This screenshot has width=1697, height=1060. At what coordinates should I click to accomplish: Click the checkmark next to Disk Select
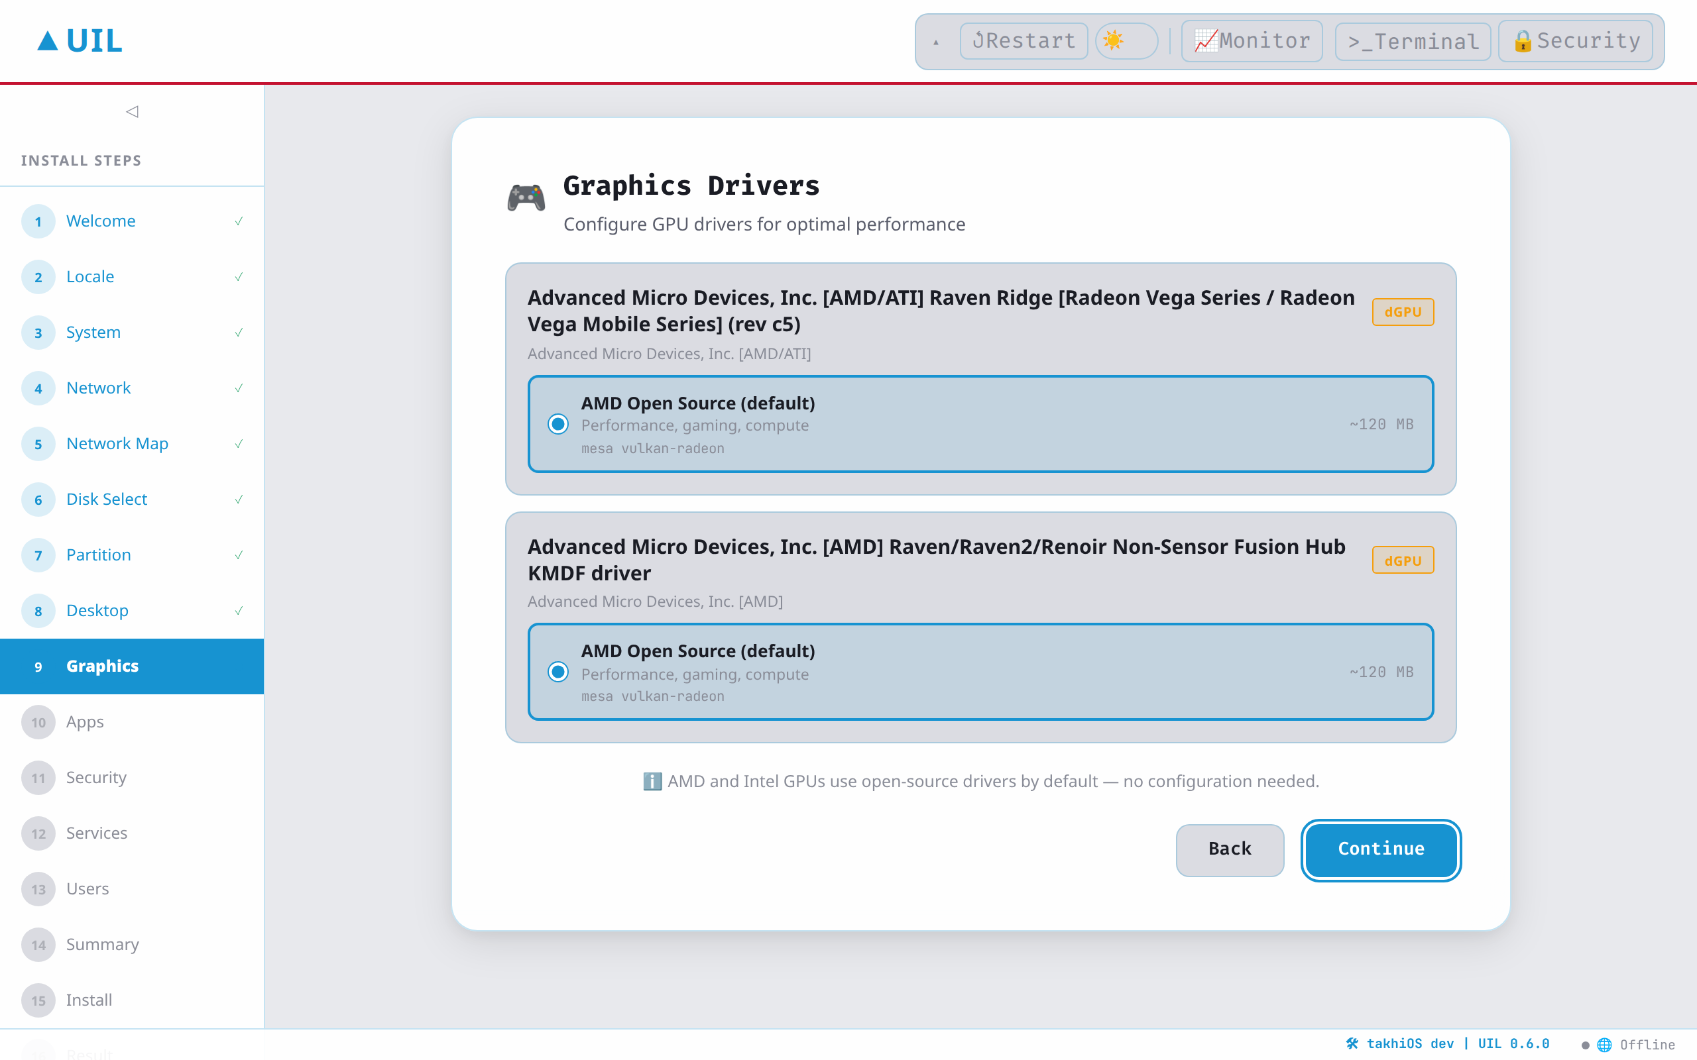[x=239, y=499]
